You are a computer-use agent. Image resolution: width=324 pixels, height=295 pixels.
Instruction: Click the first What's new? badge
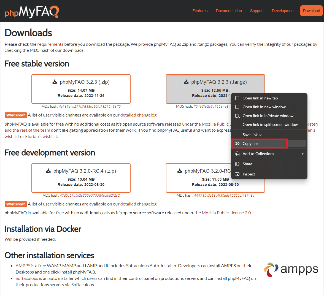coord(16,115)
